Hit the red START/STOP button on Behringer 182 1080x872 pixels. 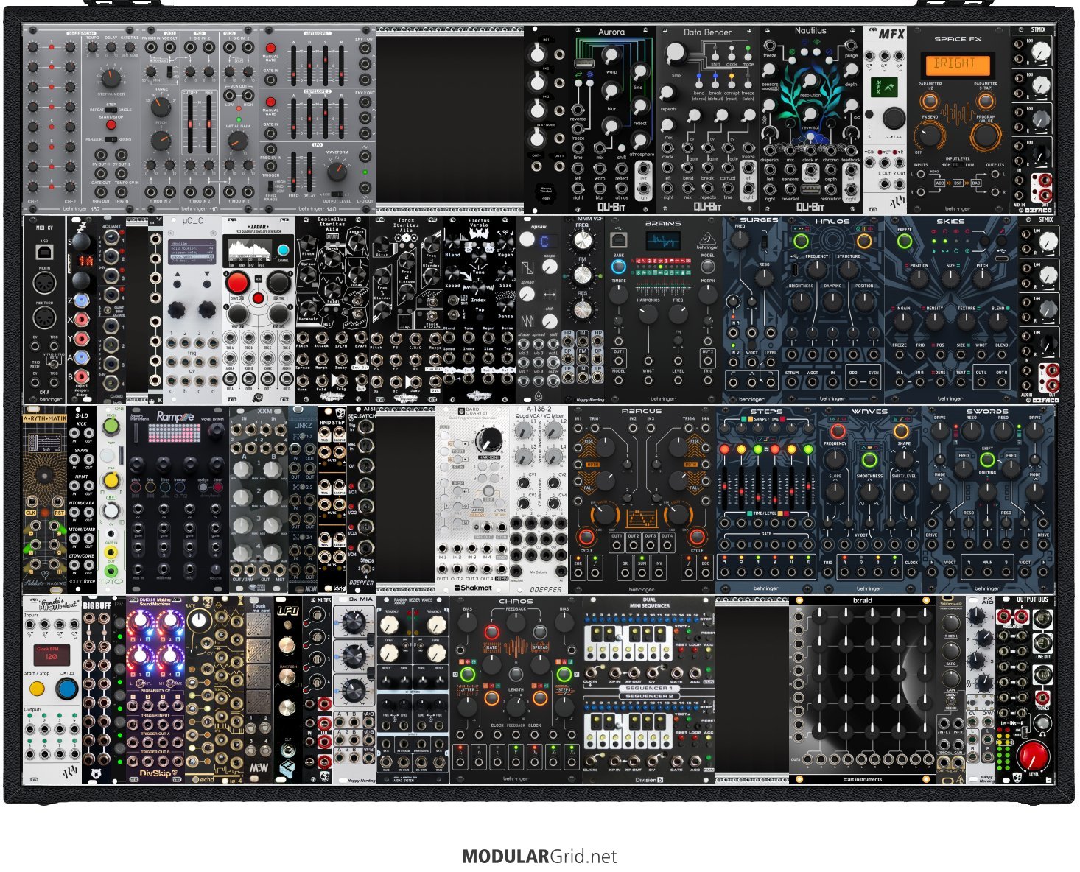(111, 125)
